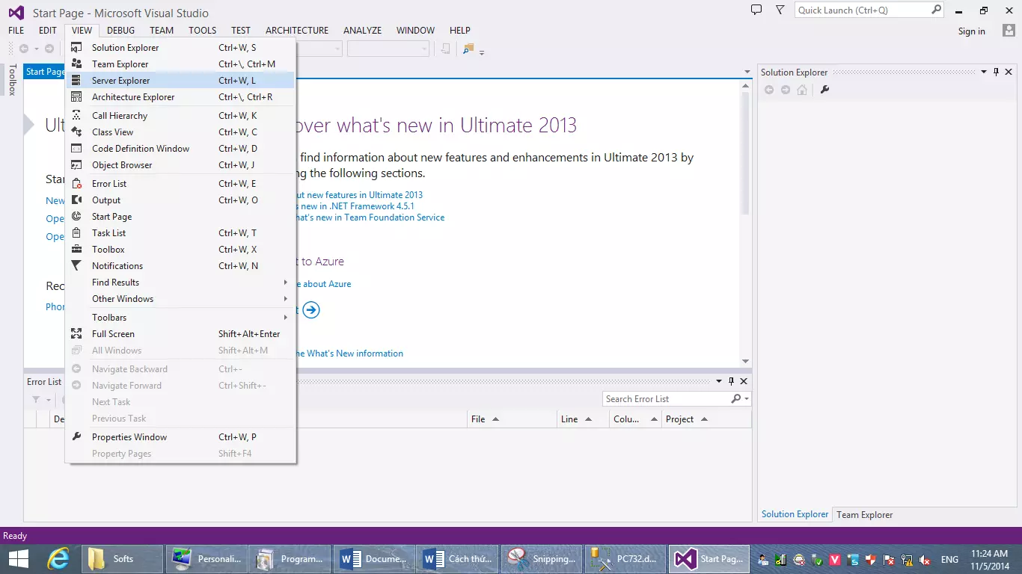The height and width of the screenshot is (574, 1022).
Task: Open the toolbar overflow options dropdown
Action: 482,52
